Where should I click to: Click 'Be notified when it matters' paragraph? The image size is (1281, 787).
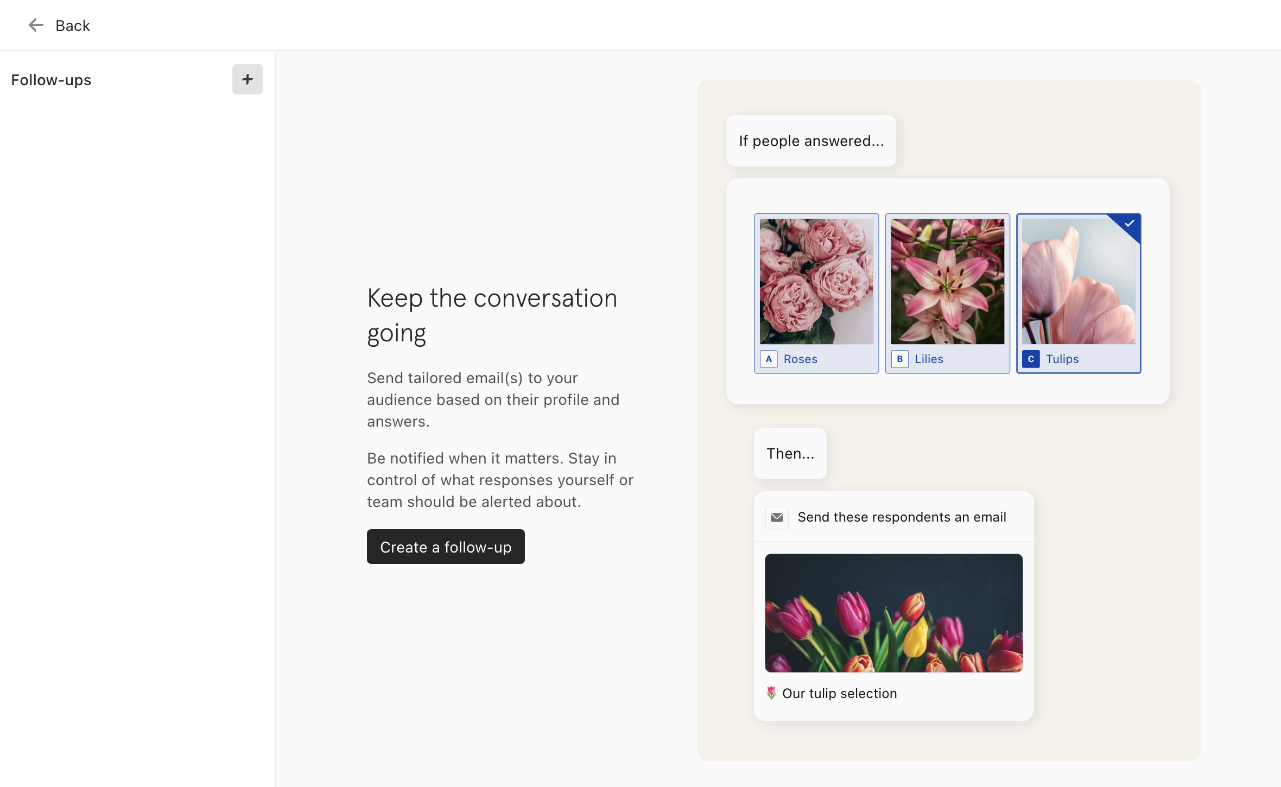point(500,480)
